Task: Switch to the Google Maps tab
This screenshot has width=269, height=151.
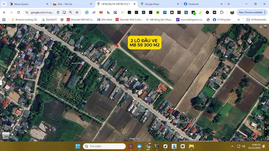Action: [160, 4]
